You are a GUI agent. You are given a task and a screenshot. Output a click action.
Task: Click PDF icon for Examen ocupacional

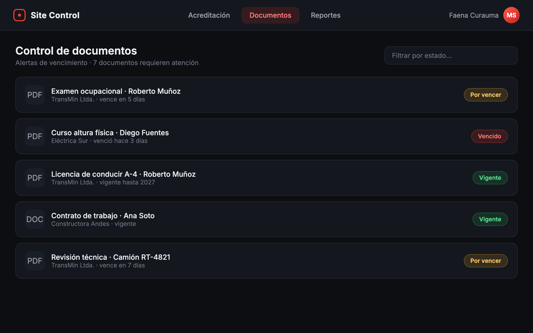click(35, 95)
